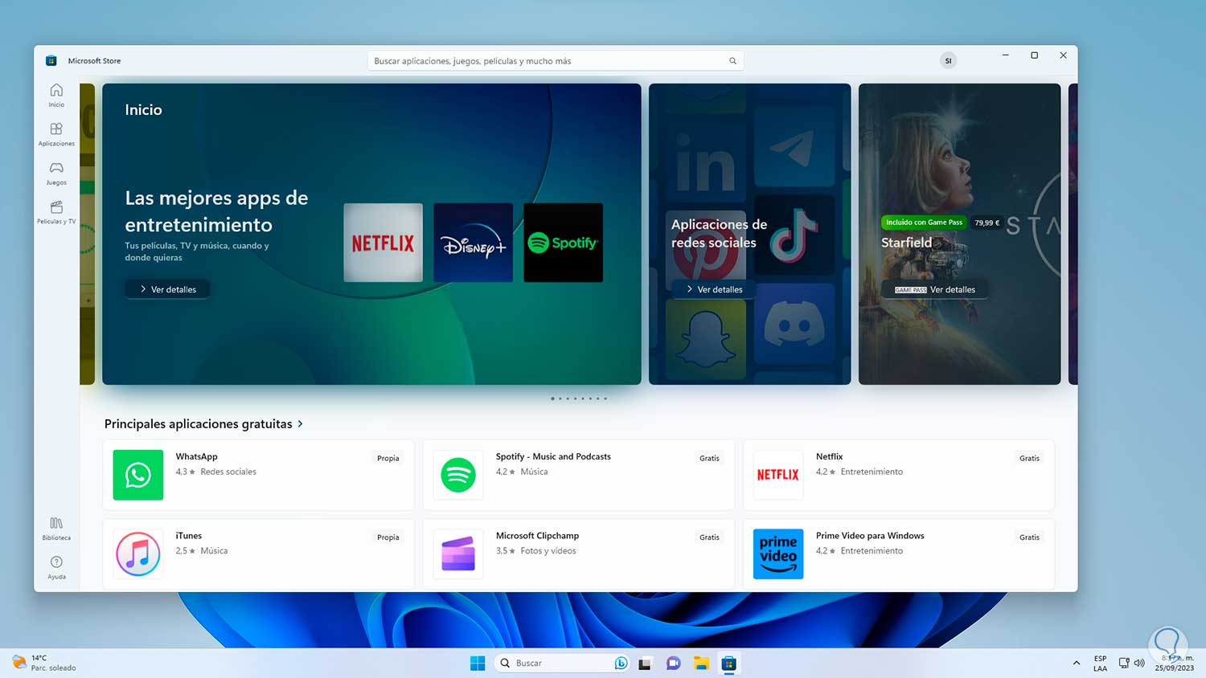Open Ayuda in the sidebar
Image resolution: width=1206 pixels, height=678 pixels.
tap(56, 567)
